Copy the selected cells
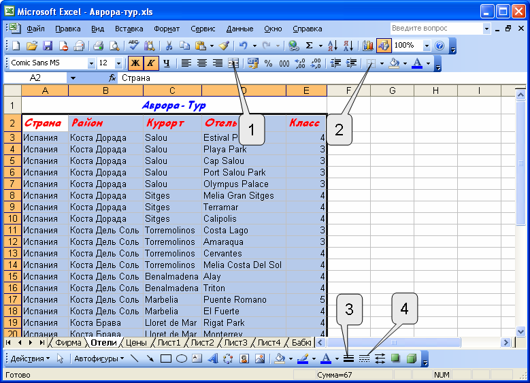Viewport: 530px width, 383px height. [184, 46]
